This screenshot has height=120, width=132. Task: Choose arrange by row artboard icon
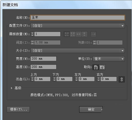pos(79,34)
